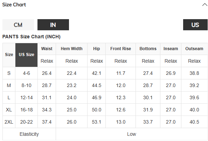Click the Bottoms column header

[x=148, y=49]
